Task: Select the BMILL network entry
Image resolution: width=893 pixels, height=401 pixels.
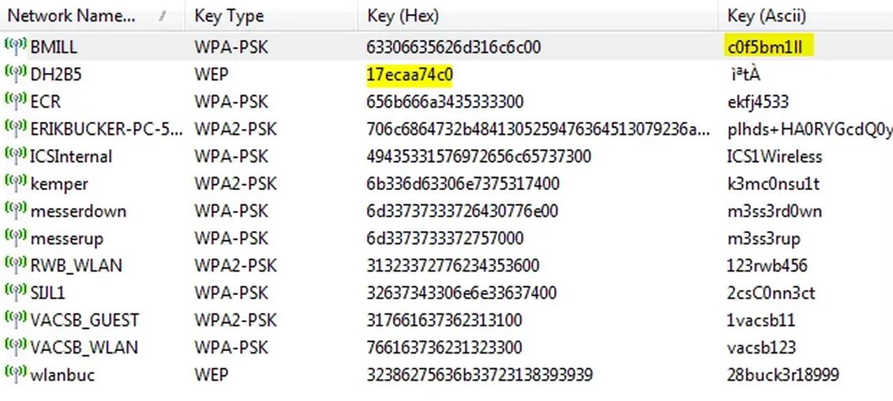Action: click(52, 46)
